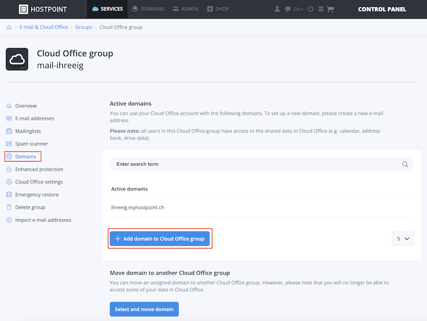Click the Emergency restore lifebuoy icon
This screenshot has height=321, width=427.
(x=9, y=195)
